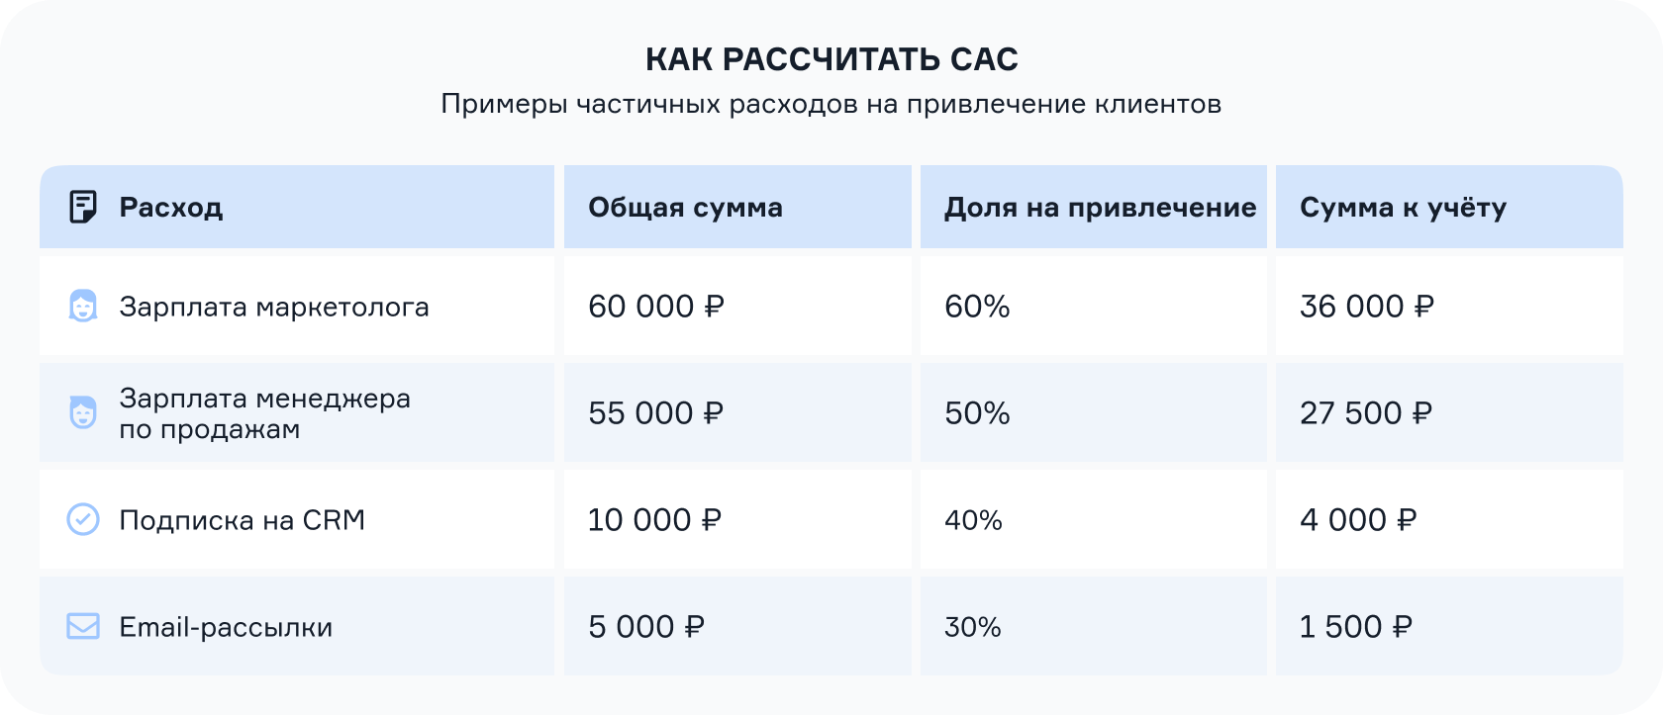
Task: Click the Email-рассылки row label
Action: (226, 627)
